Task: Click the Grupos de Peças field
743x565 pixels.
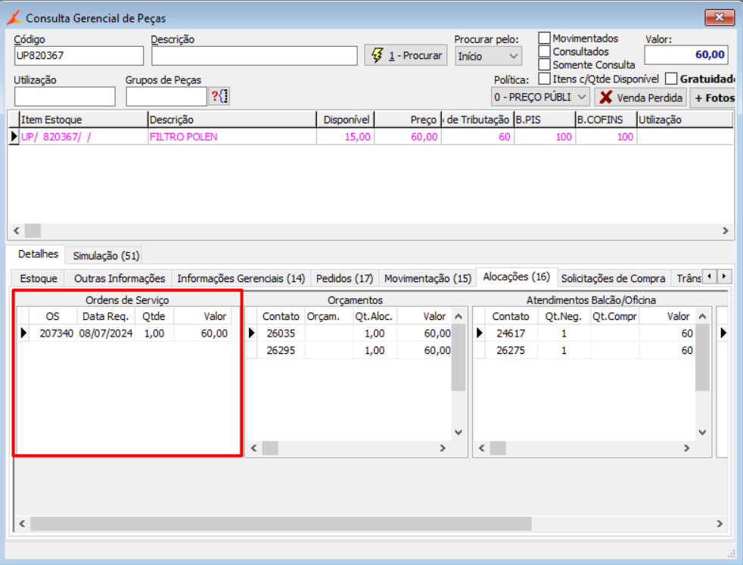Action: click(x=166, y=97)
